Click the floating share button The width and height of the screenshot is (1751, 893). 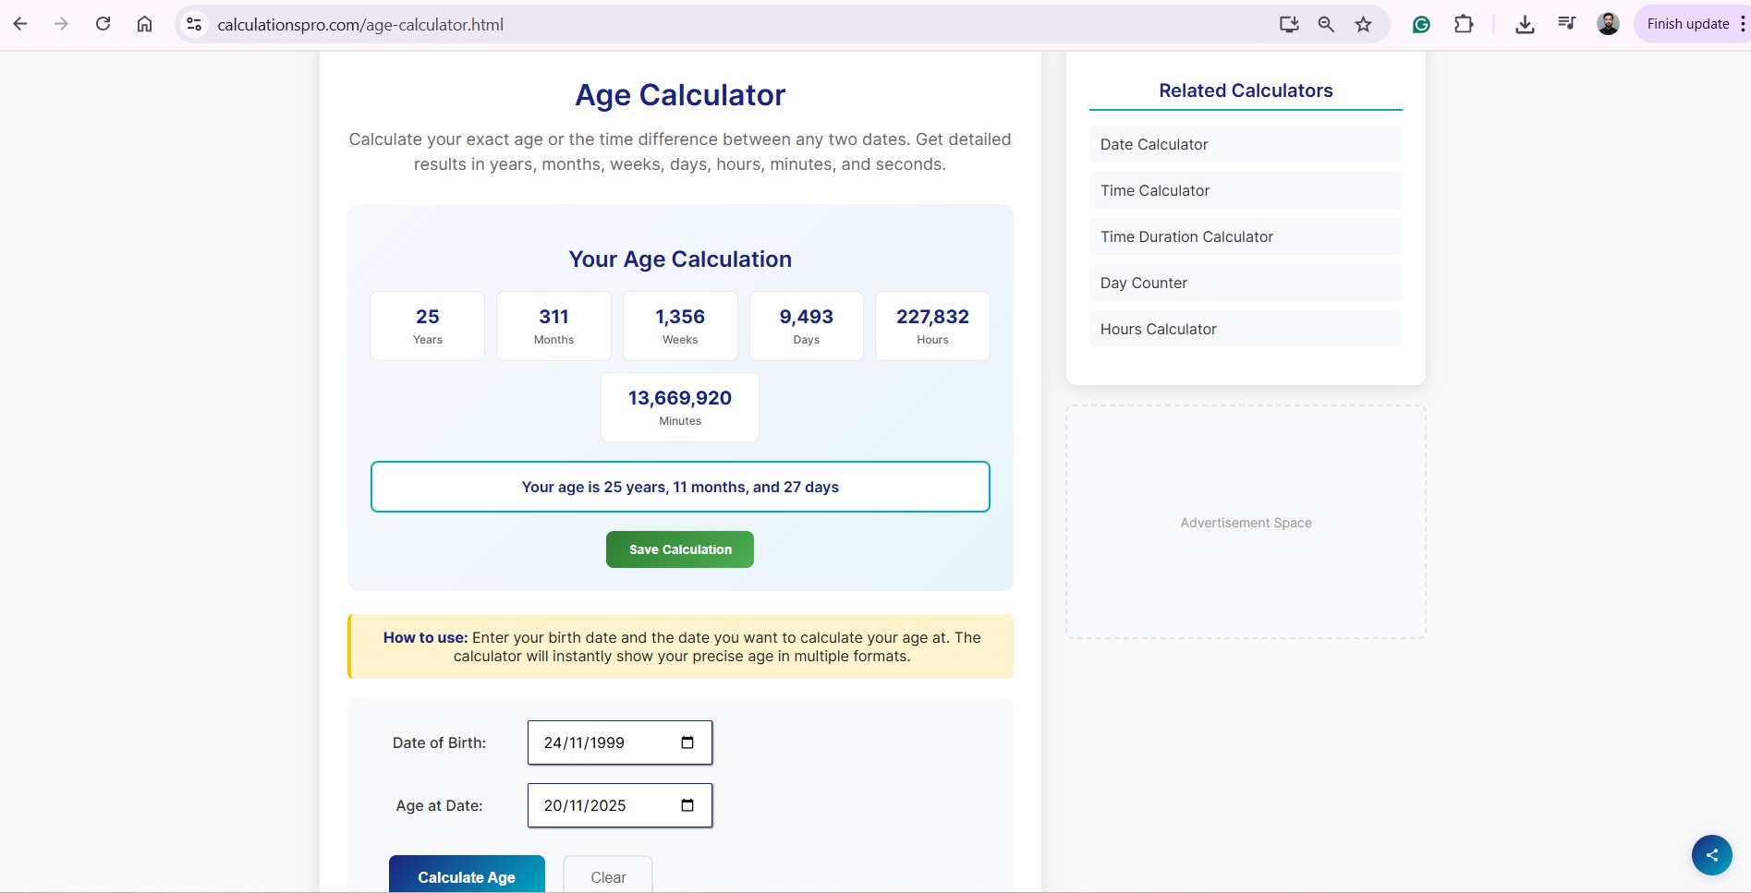1711,855
